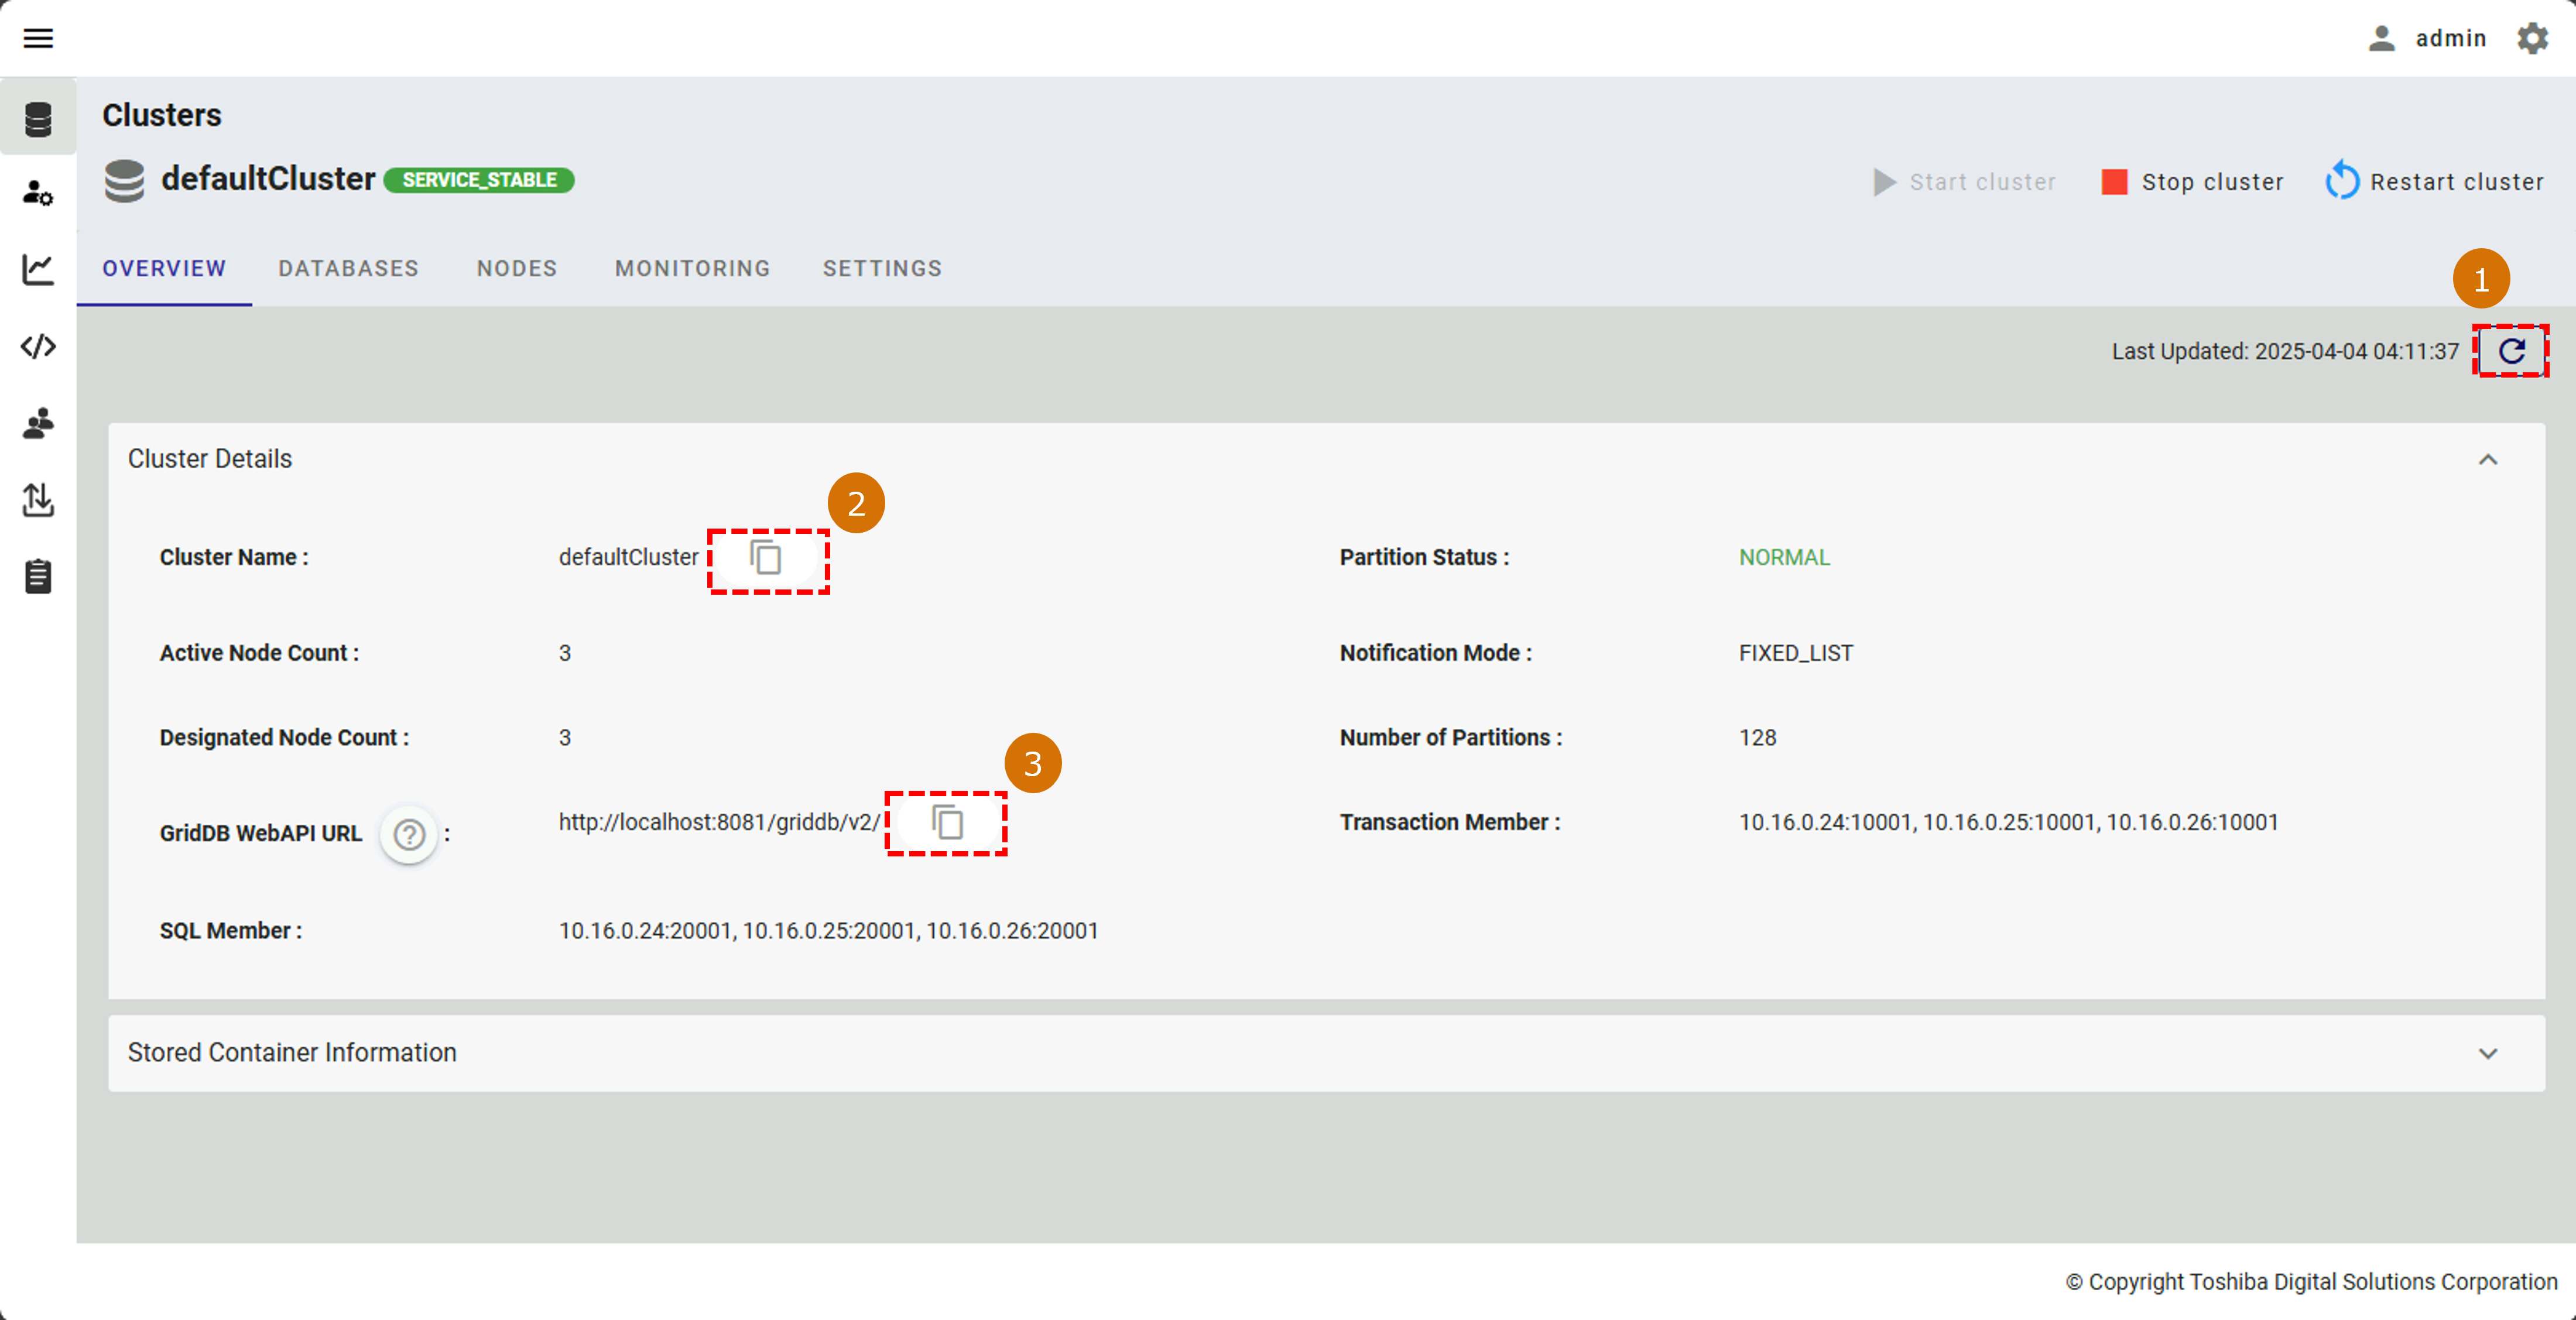The height and width of the screenshot is (1320, 2576).
Task: Open the clipboard log icon in sidebar
Action: [38, 576]
